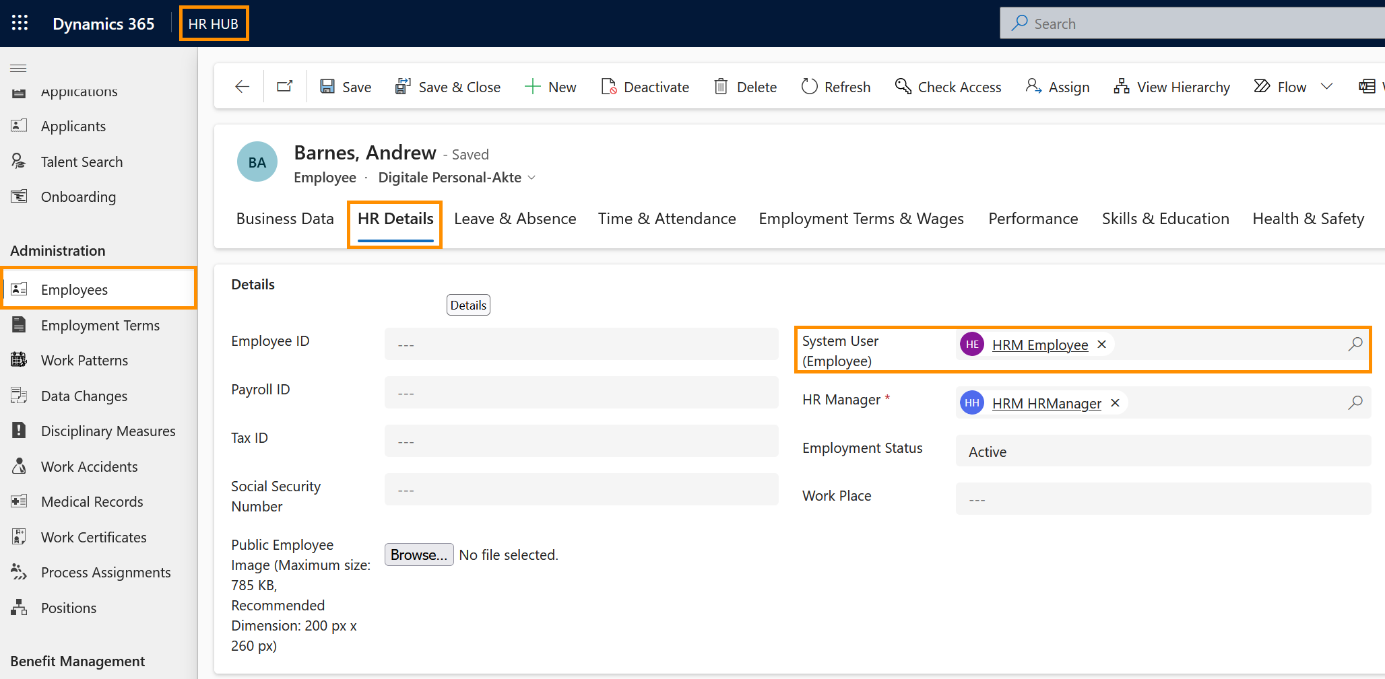
Task: Open lookup search for HR Manager field
Action: pos(1355,402)
